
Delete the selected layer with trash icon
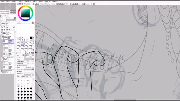(9, 29)
